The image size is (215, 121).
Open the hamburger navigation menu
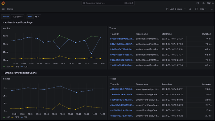tap(3, 9)
